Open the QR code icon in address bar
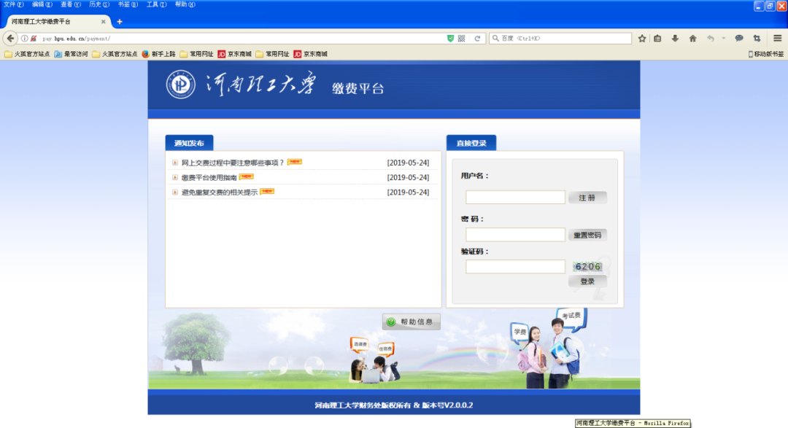This screenshot has width=788, height=428. (461, 38)
